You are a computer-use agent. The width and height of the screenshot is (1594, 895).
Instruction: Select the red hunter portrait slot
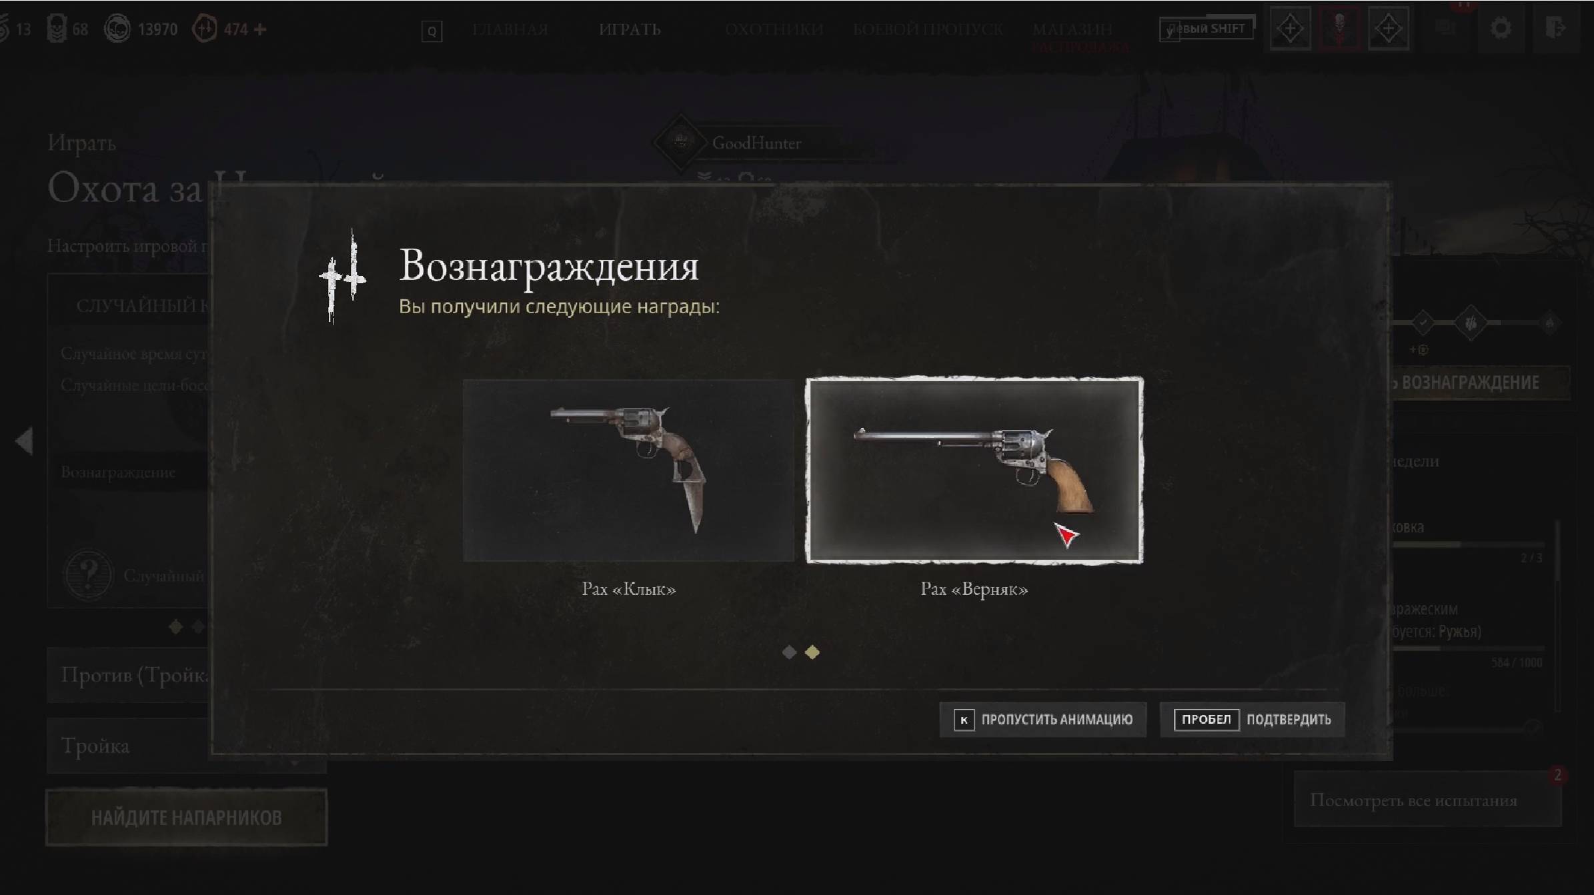1339,28
